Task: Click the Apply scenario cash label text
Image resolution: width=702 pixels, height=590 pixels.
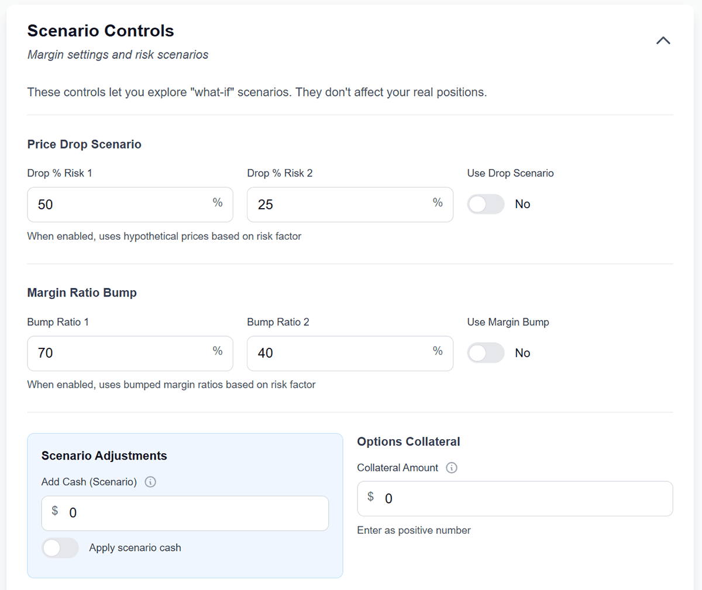Action: pos(135,548)
